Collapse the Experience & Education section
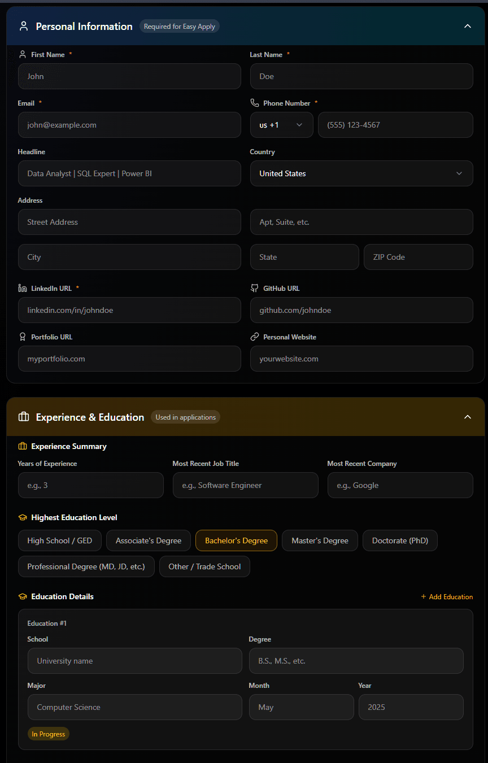 tap(468, 417)
